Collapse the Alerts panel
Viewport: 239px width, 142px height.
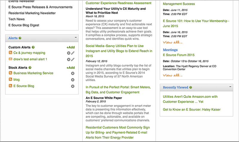click(x=76, y=37)
